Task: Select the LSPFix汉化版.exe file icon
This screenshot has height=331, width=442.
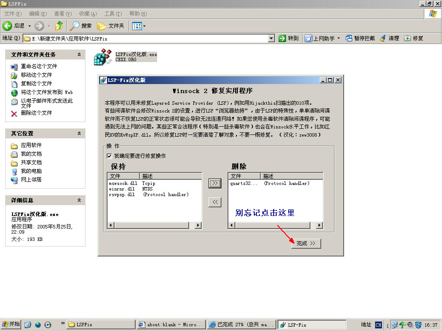Action: pyautogui.click(x=103, y=57)
